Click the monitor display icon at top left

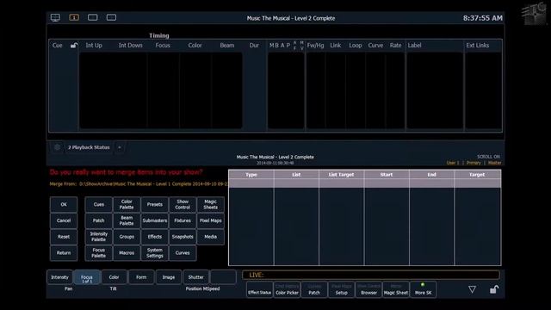tap(55, 17)
